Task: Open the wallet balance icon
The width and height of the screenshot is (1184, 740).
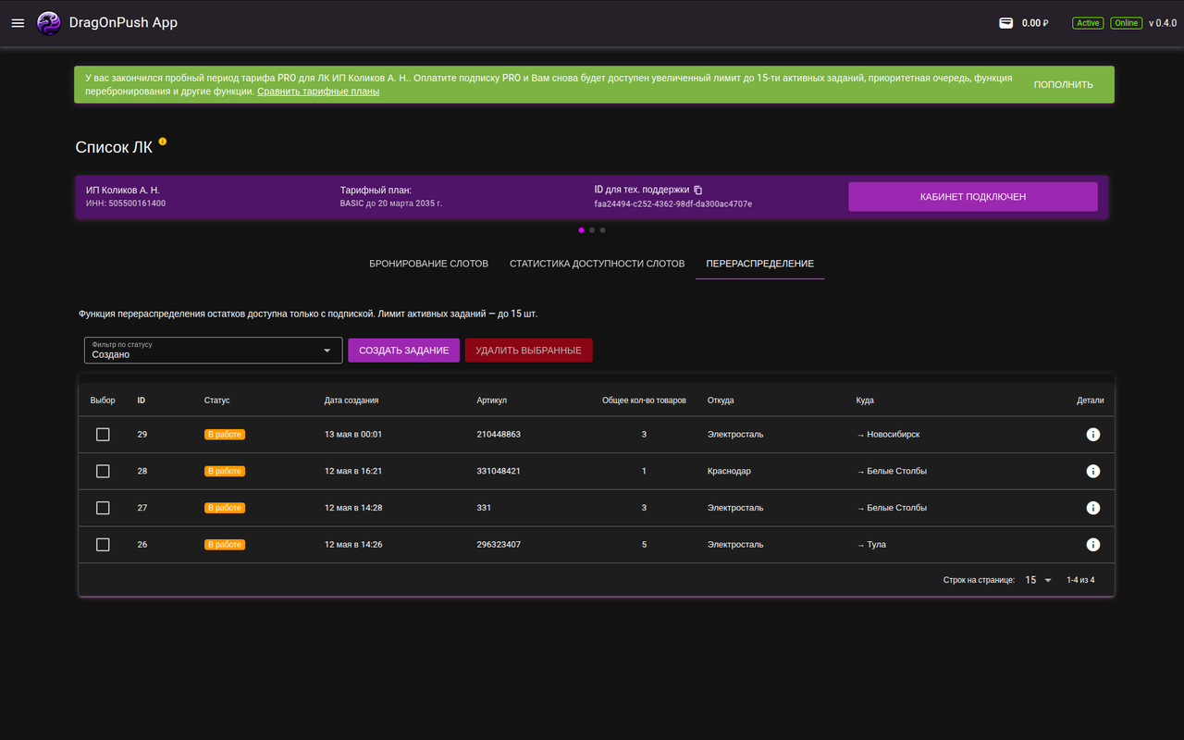Action: click(1005, 23)
